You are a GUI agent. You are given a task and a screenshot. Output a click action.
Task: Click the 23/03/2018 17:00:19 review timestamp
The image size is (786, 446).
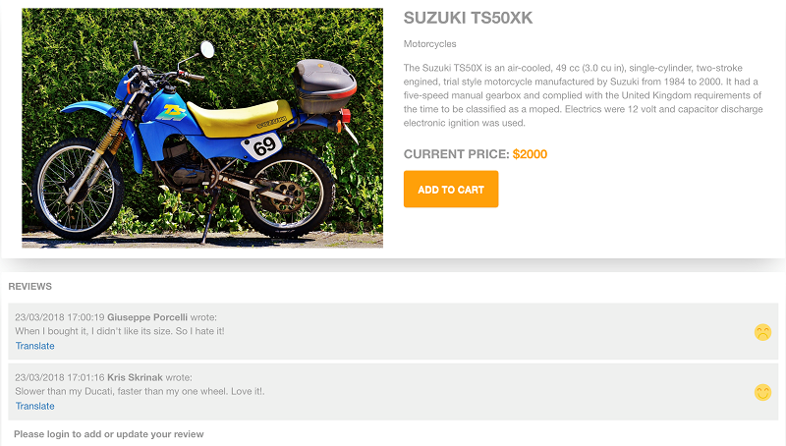tap(60, 317)
